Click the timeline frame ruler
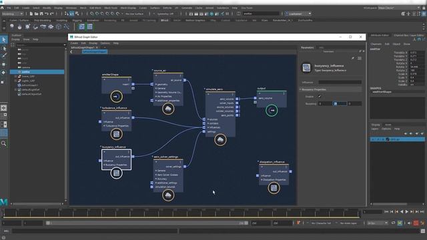 coord(181,213)
